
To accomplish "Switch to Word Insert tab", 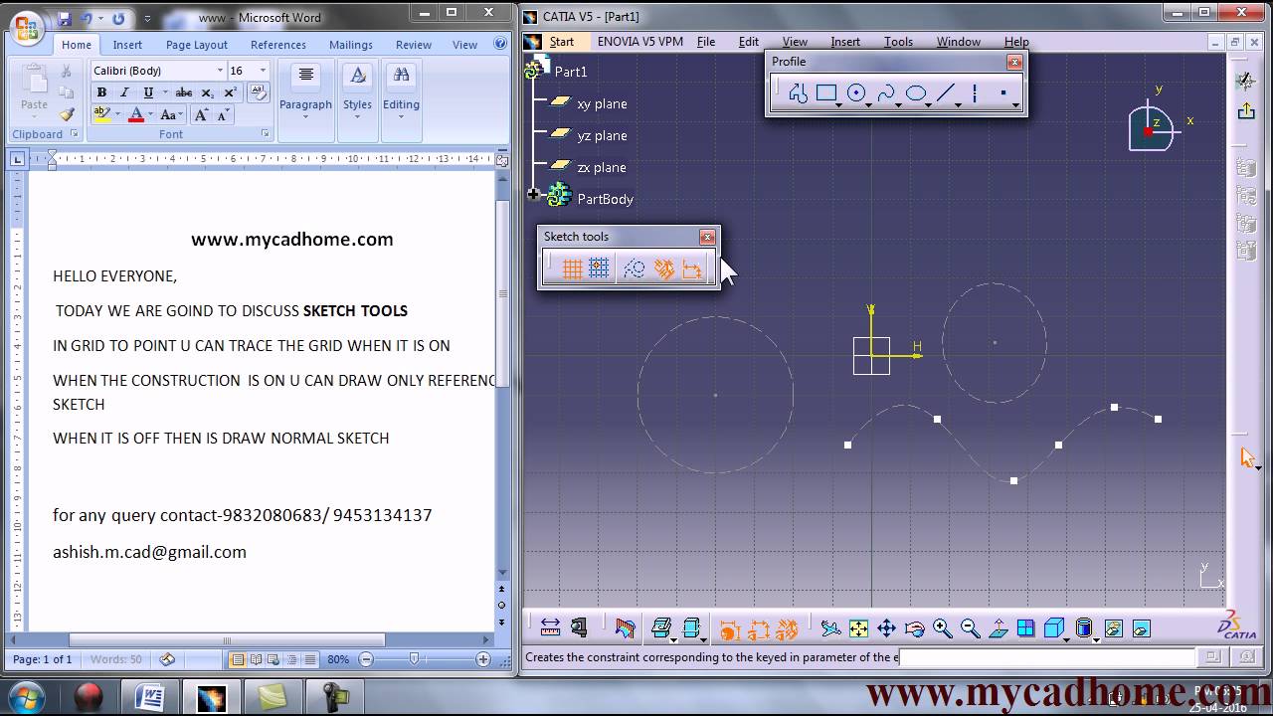I will [x=127, y=45].
